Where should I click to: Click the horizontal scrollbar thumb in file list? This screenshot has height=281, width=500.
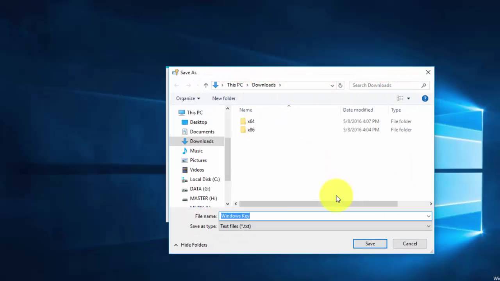click(x=318, y=204)
